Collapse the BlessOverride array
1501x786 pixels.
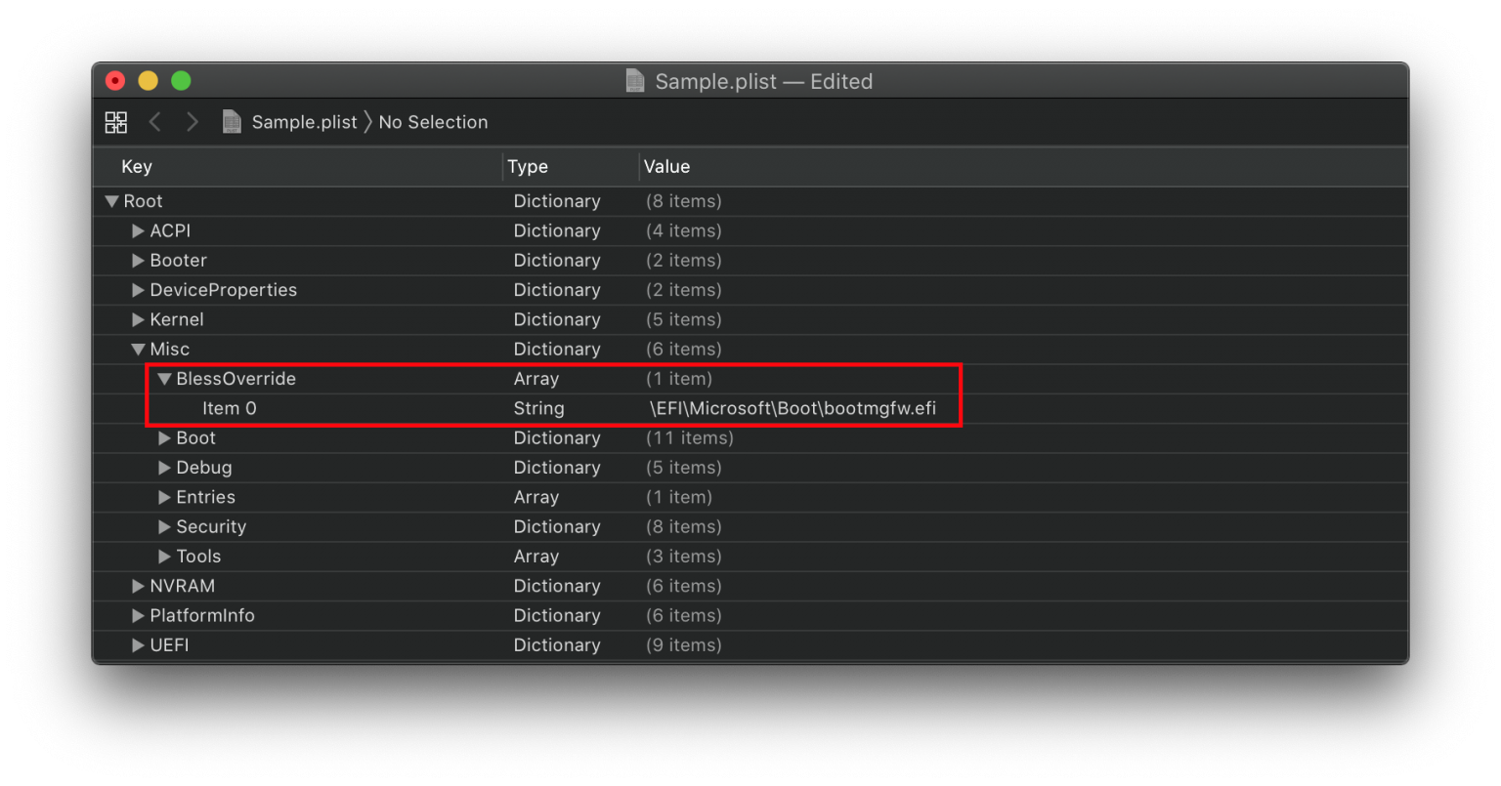(164, 379)
